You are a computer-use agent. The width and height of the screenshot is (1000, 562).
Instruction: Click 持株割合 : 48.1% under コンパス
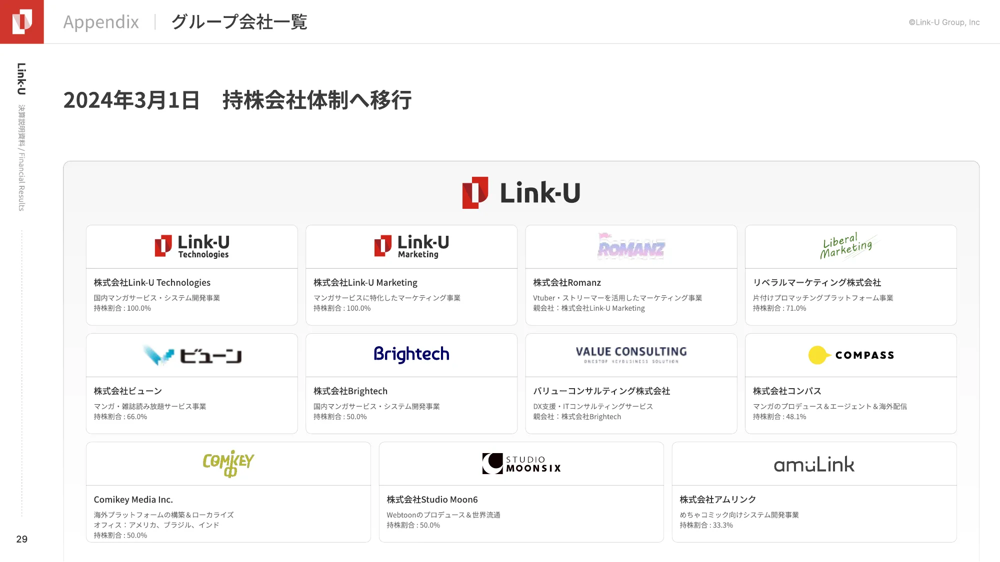pos(779,417)
